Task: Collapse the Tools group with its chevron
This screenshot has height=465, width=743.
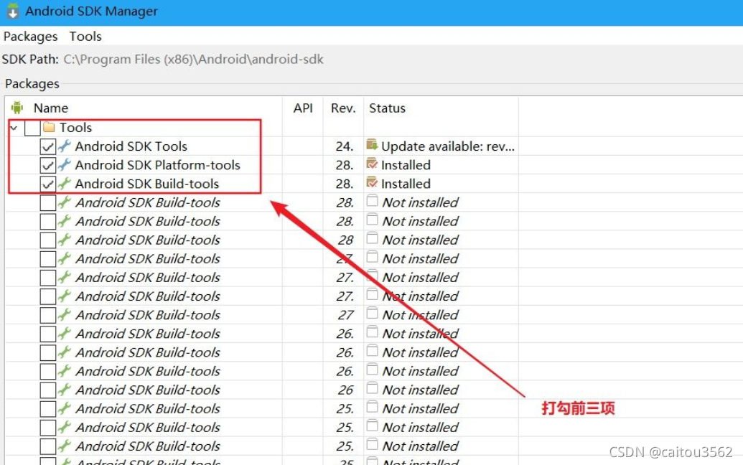Action: pyautogui.click(x=14, y=128)
